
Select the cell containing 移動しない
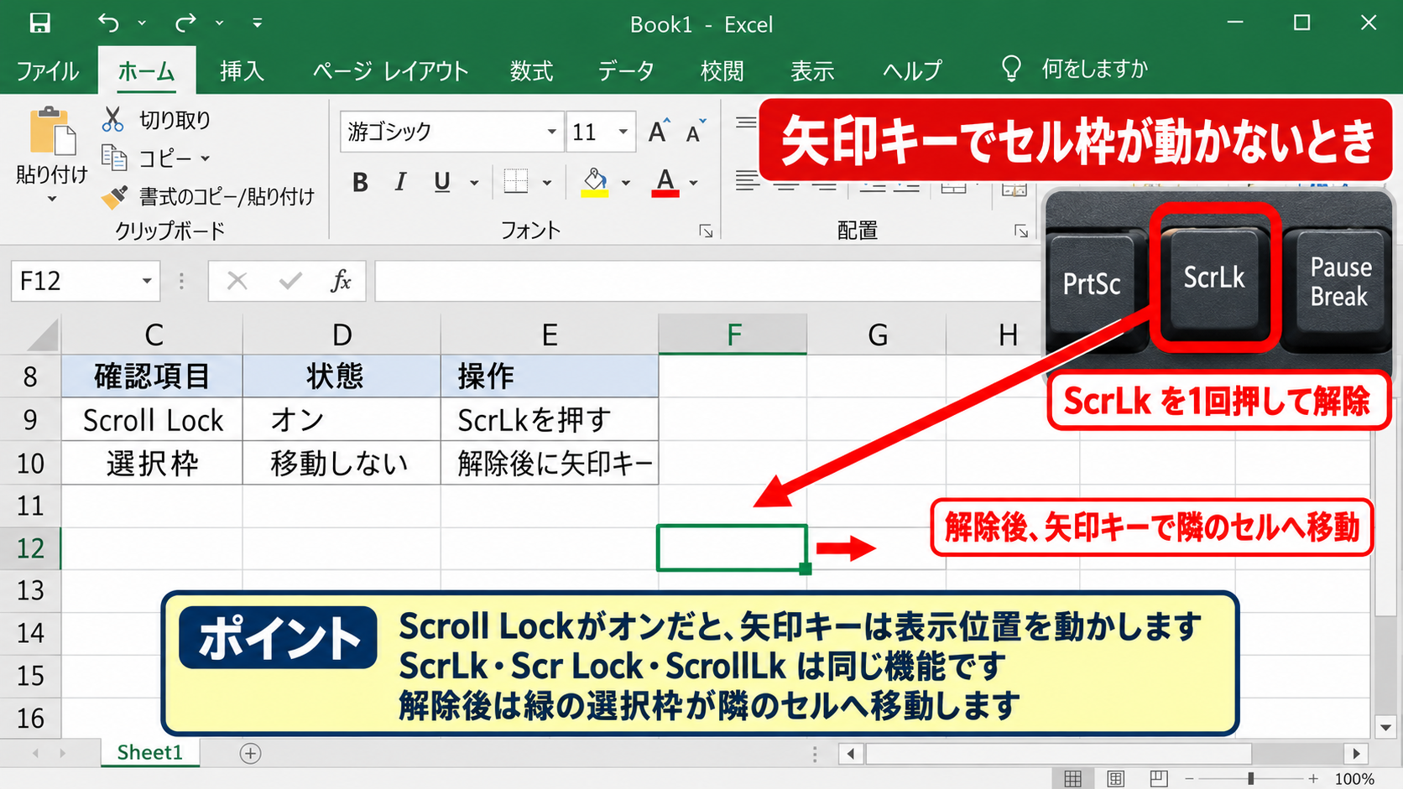point(342,463)
